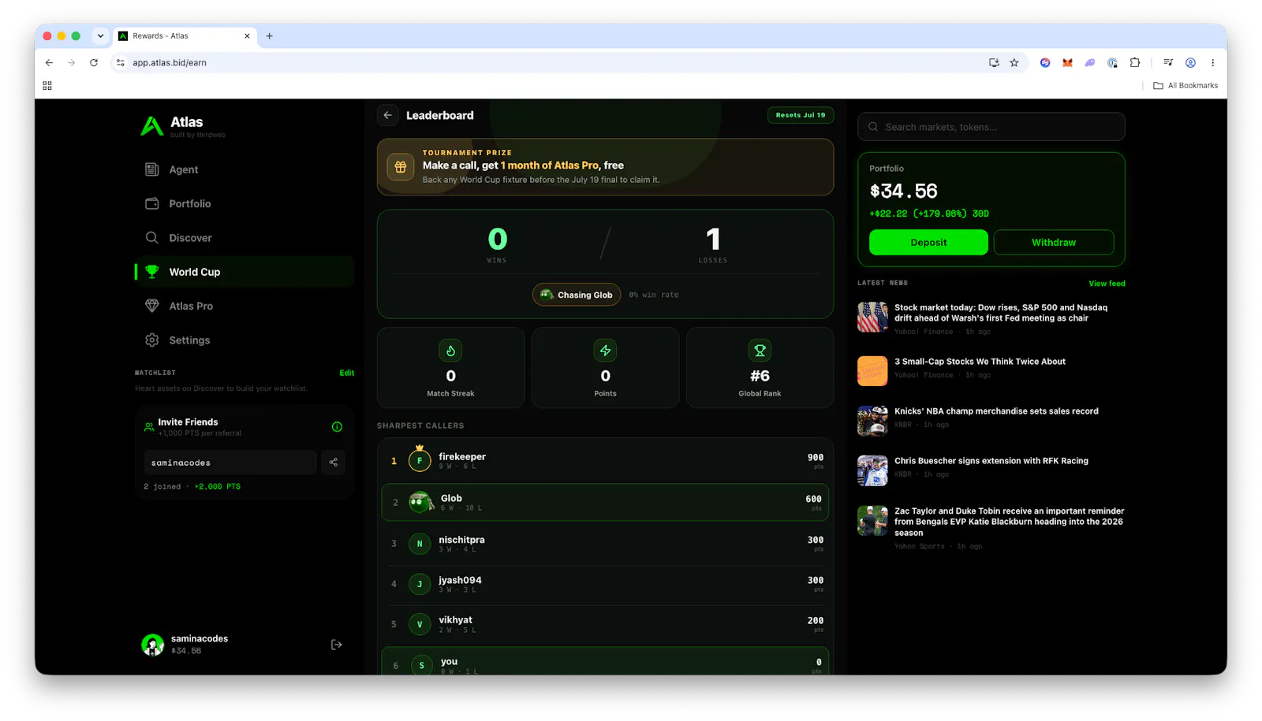Expand the tab search dropdown
Screen dimensions: 1262x721
click(x=100, y=35)
